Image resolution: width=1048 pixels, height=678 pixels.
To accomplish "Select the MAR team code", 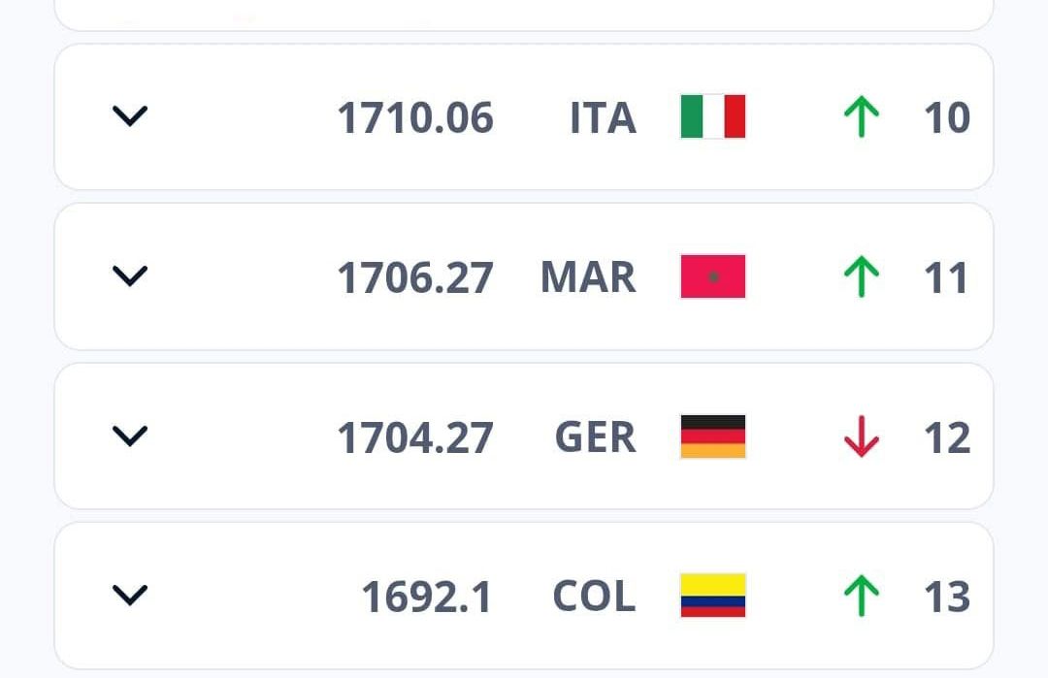I will tap(588, 277).
